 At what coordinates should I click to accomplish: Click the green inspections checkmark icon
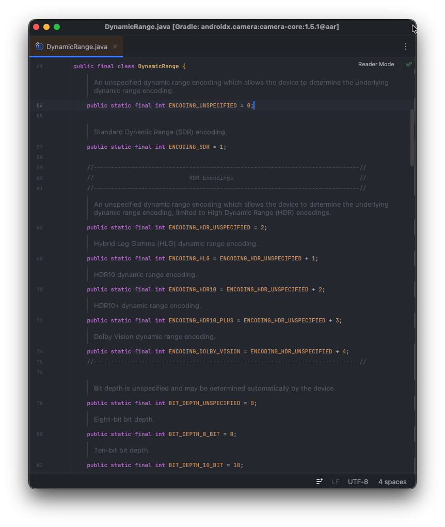[409, 64]
